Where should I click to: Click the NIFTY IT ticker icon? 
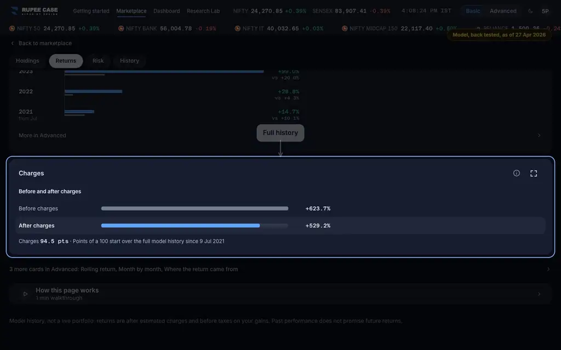tap(238, 28)
